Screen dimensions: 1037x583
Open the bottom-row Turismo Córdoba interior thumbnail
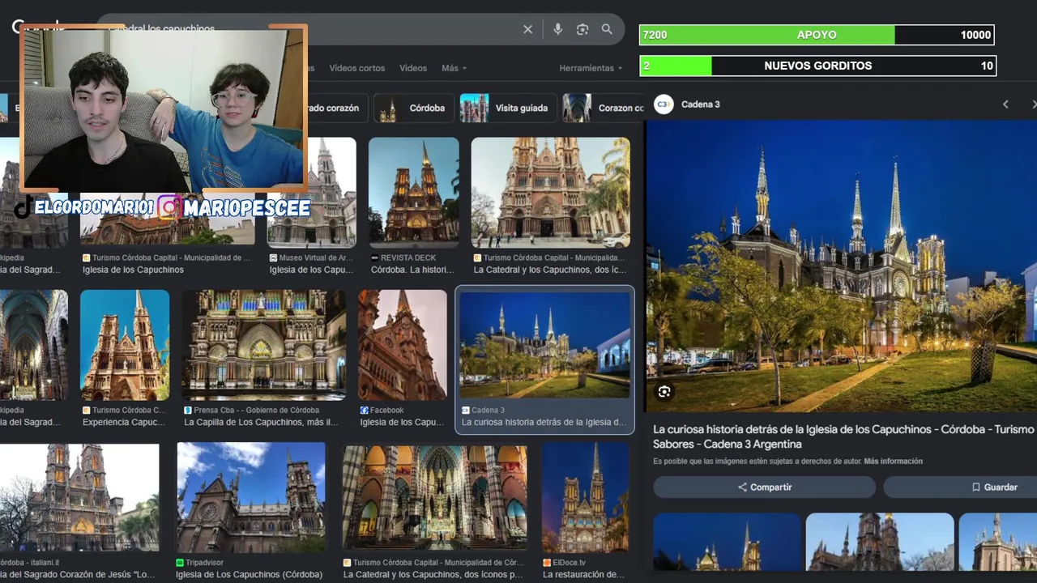434,498
